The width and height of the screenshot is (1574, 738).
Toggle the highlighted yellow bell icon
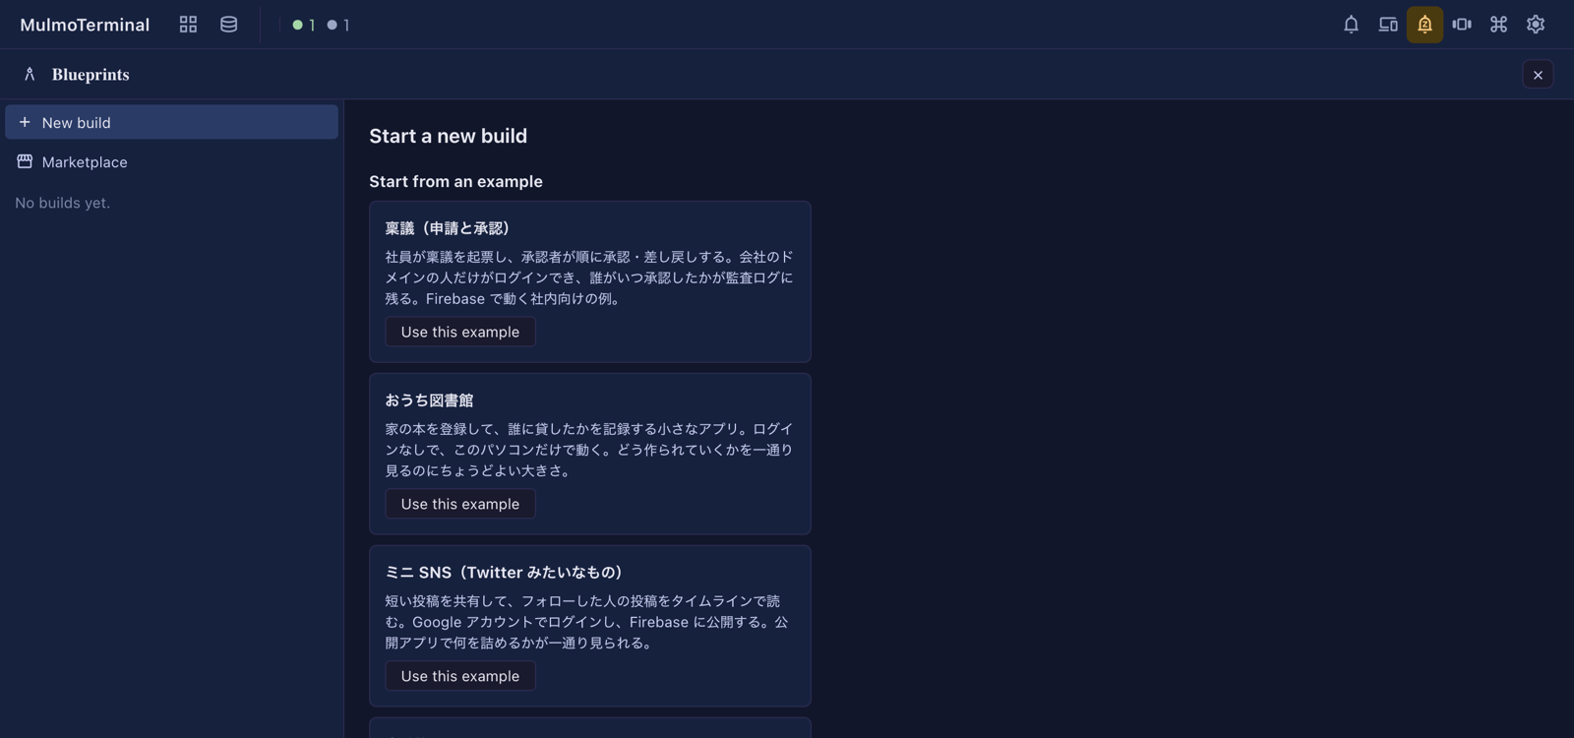tap(1424, 25)
